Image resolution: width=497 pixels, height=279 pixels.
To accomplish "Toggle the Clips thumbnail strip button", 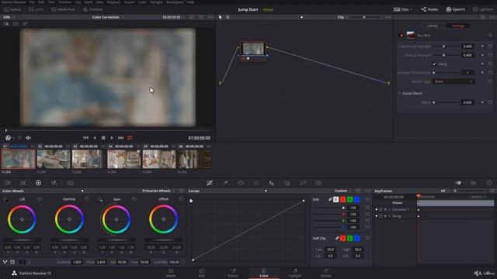I will pyautogui.click(x=402, y=9).
